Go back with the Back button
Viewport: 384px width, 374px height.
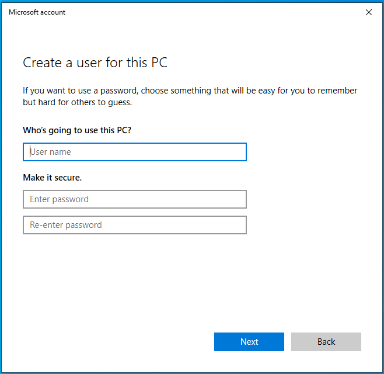point(326,342)
